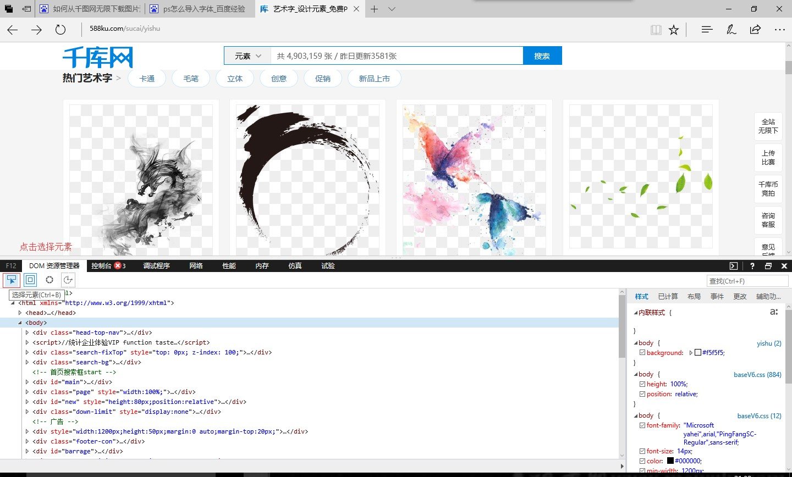
Task: Open the Share icon in Edge toolbar
Action: pyautogui.click(x=755, y=30)
